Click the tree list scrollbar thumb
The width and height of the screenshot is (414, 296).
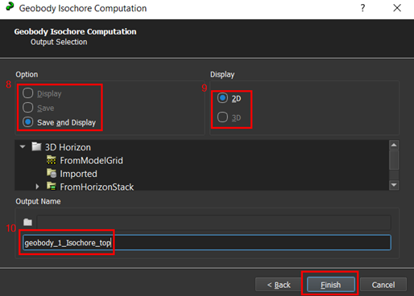click(394, 160)
